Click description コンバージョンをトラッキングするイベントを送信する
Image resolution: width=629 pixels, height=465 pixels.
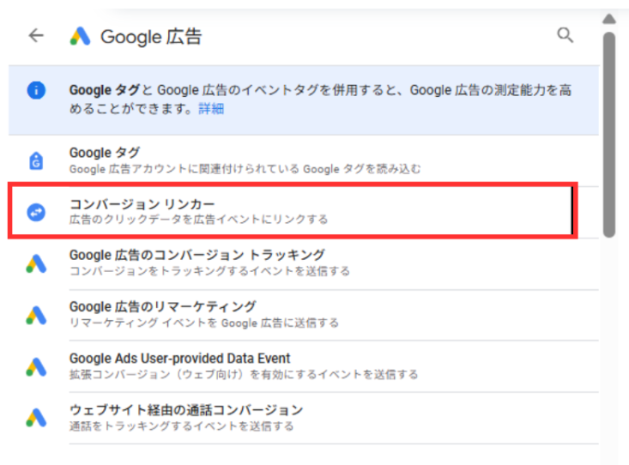click(209, 271)
